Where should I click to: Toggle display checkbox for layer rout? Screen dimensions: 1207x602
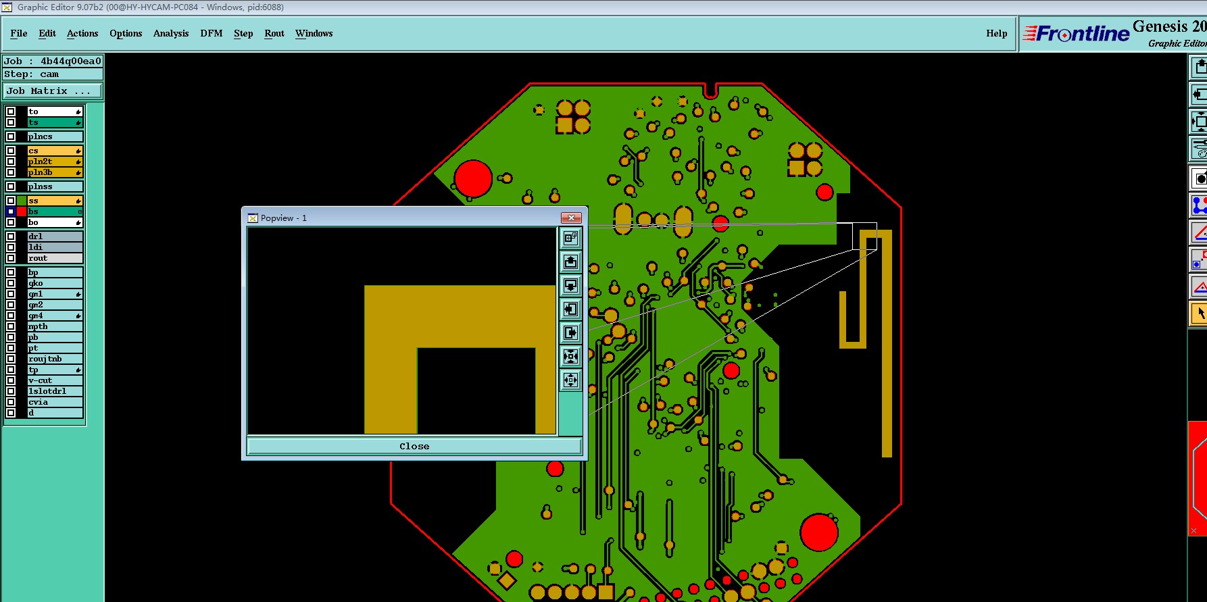(x=11, y=258)
